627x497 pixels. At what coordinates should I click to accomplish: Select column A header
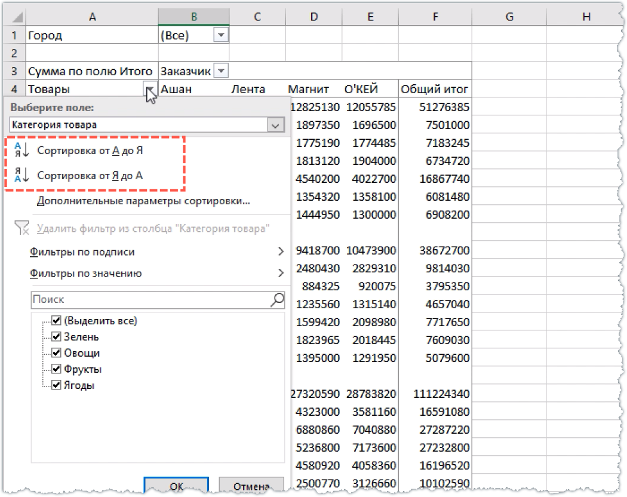click(x=92, y=17)
